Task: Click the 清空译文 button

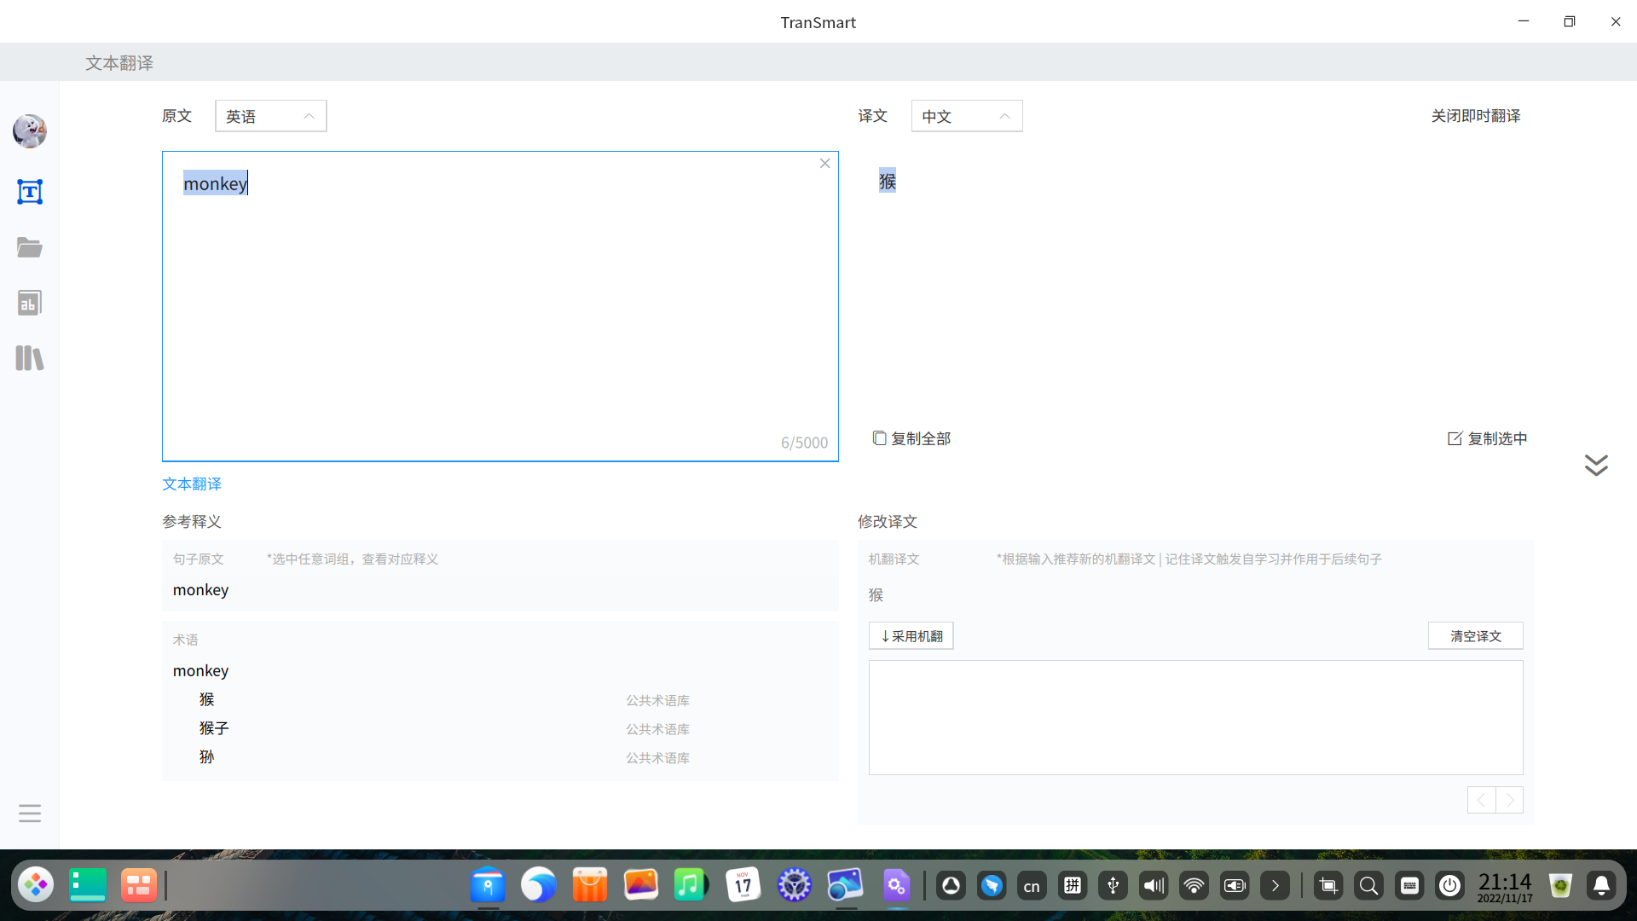Action: pyautogui.click(x=1474, y=635)
